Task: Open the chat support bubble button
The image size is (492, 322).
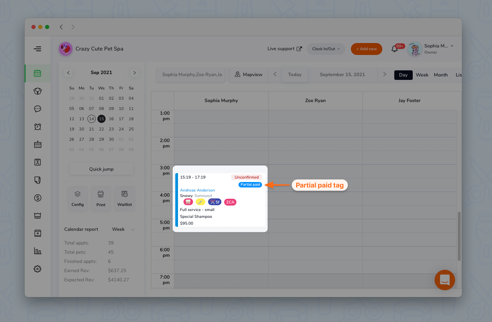Action: click(x=445, y=280)
